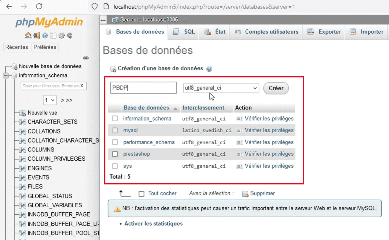Click the Nouvelle vue icon in tree
The image size is (389, 240).
coord(22,113)
